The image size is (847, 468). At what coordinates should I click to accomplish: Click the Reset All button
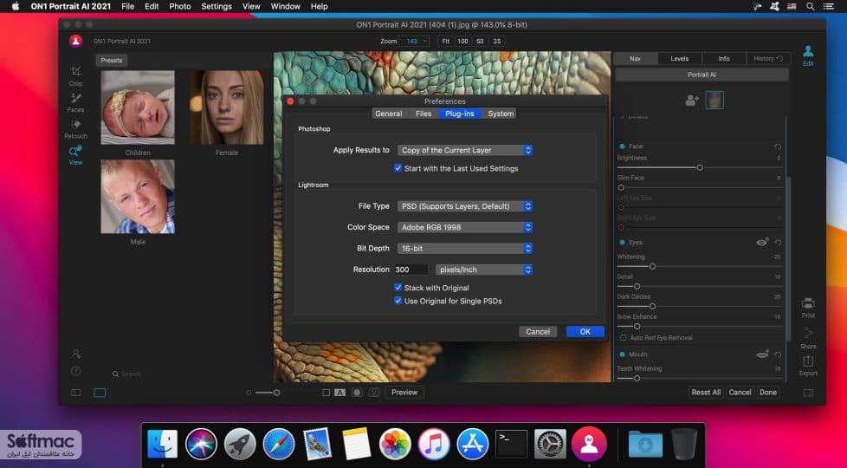(x=706, y=393)
